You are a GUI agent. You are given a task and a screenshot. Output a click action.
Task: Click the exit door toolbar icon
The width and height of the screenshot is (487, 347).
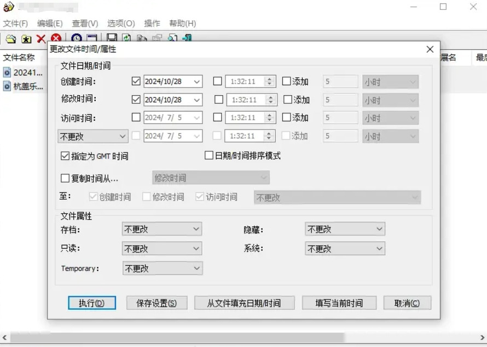(187, 38)
